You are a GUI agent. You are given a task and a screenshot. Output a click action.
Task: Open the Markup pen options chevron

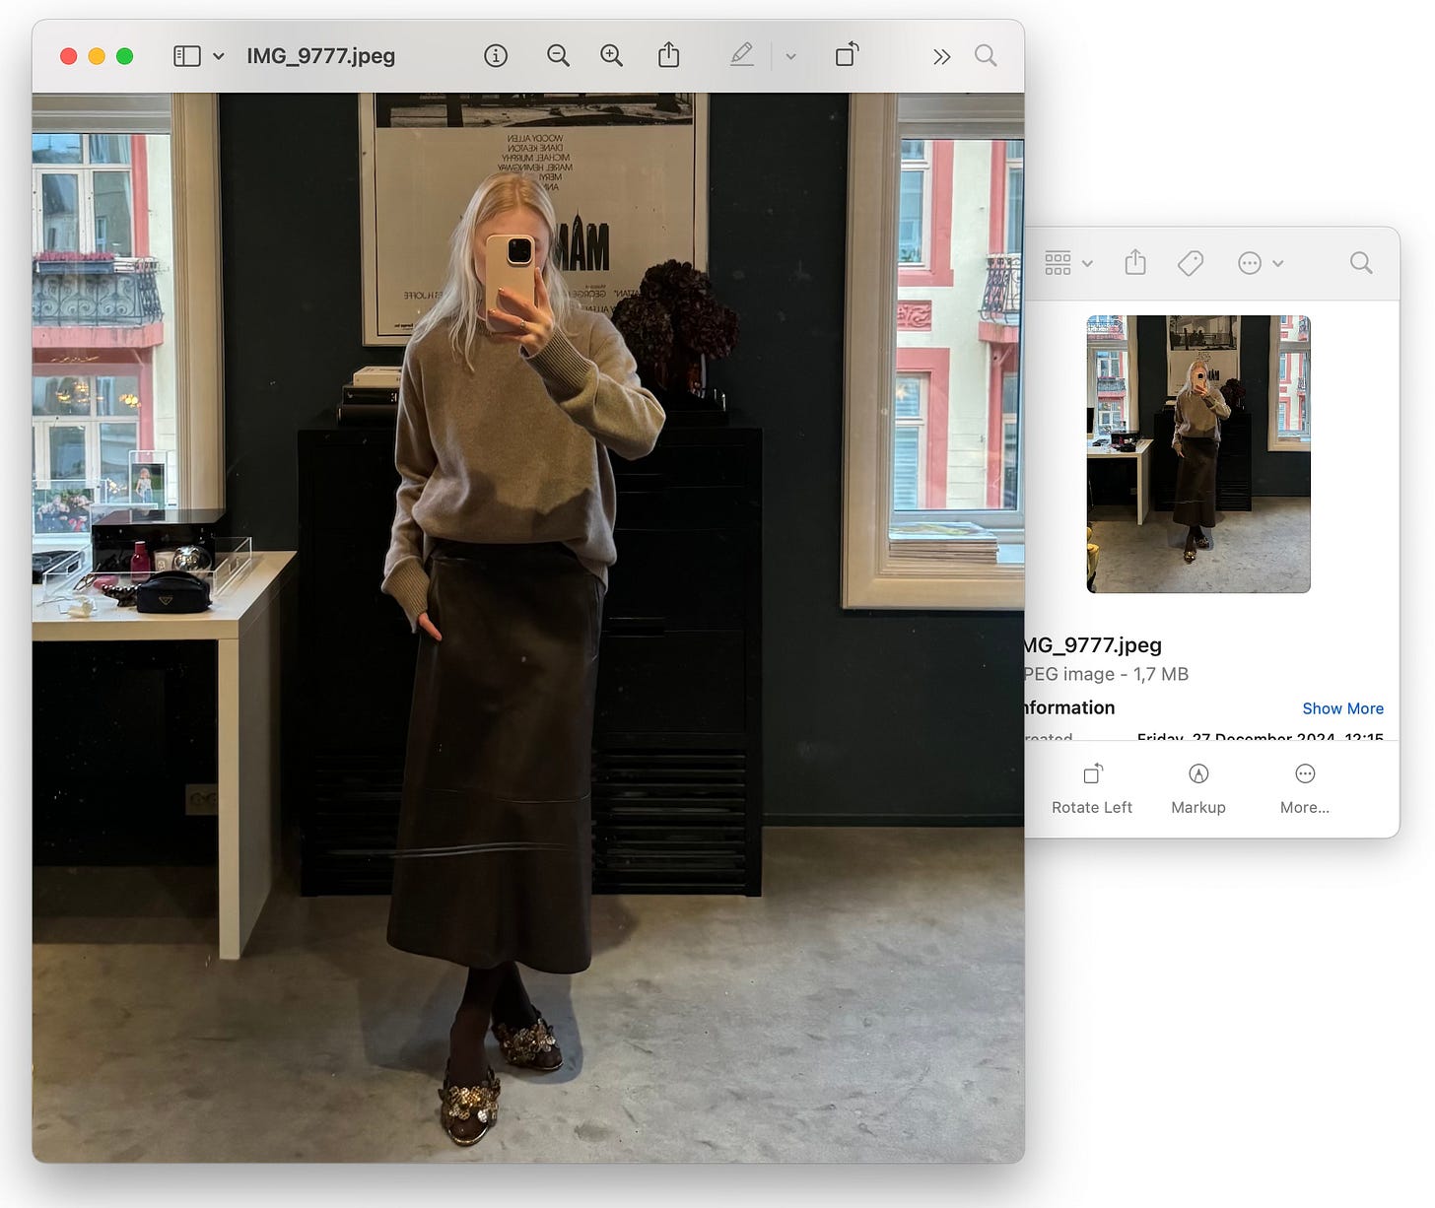point(790,56)
